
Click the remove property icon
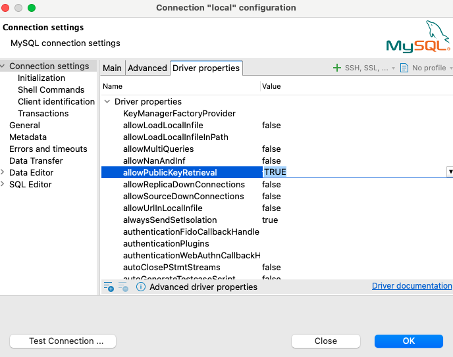coord(123,287)
